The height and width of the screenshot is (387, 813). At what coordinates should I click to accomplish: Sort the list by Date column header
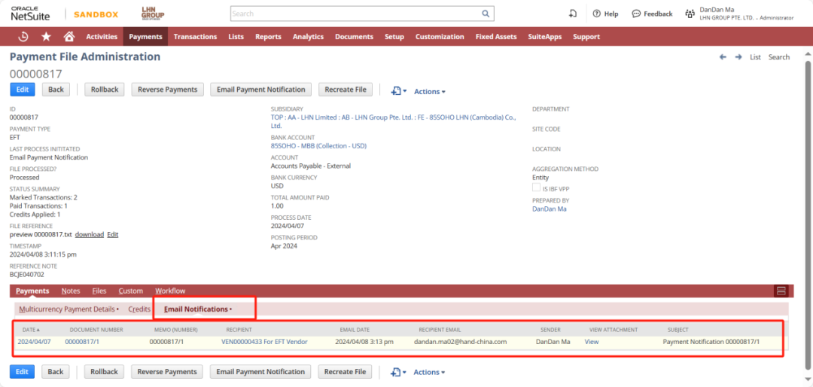[x=31, y=330]
